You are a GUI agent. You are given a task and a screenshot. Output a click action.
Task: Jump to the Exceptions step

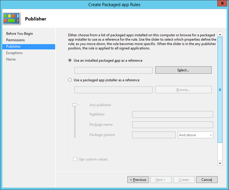pyautogui.click(x=14, y=53)
